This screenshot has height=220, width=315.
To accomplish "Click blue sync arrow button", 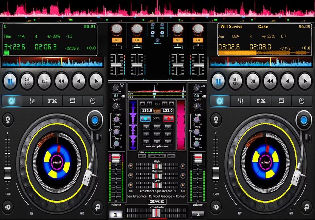I will tap(145, 119).
